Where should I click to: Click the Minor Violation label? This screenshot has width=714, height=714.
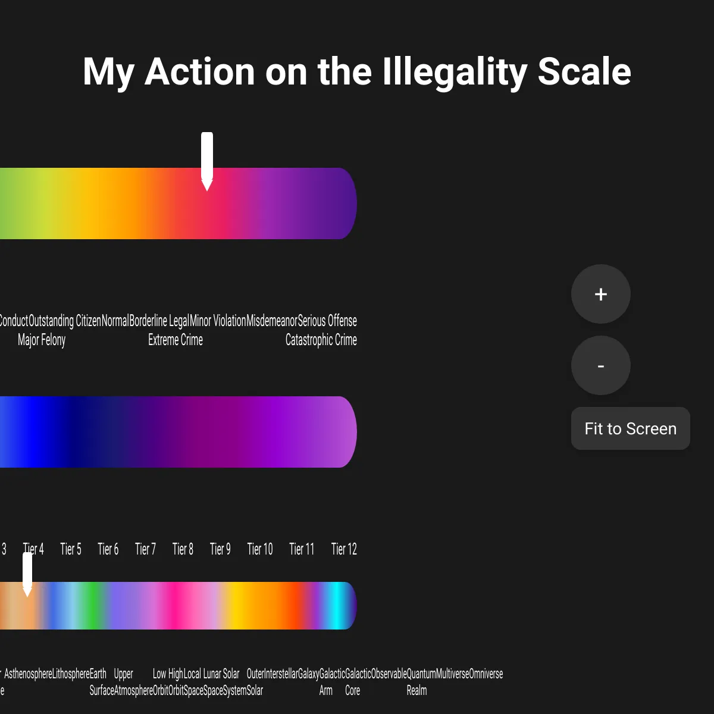coord(218,321)
